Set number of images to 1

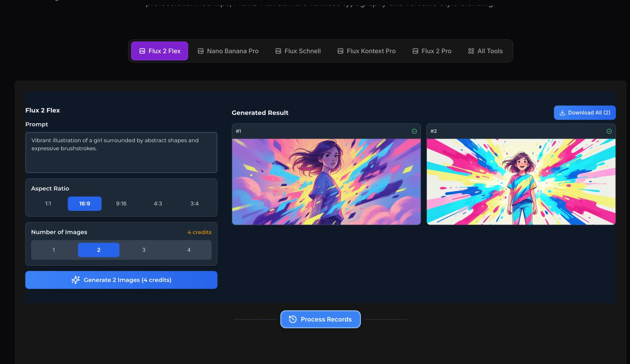(x=54, y=250)
